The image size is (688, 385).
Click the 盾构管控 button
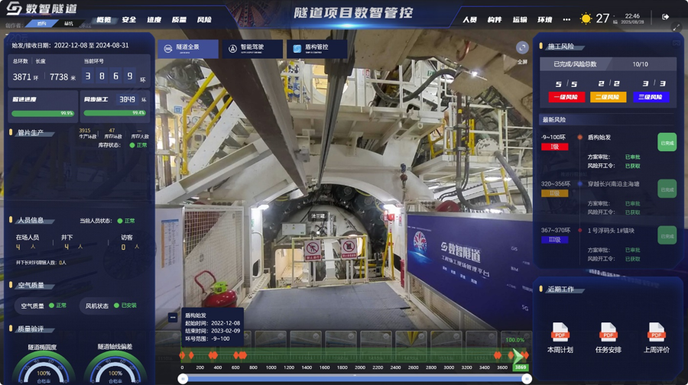click(316, 47)
